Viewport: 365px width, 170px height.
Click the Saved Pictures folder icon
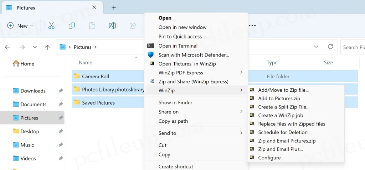pyautogui.click(x=77, y=102)
